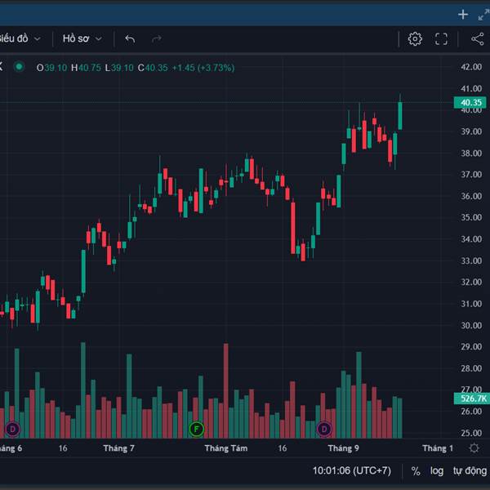Click the 42.00 price axis label
This screenshot has width=490, height=490.
point(471,67)
